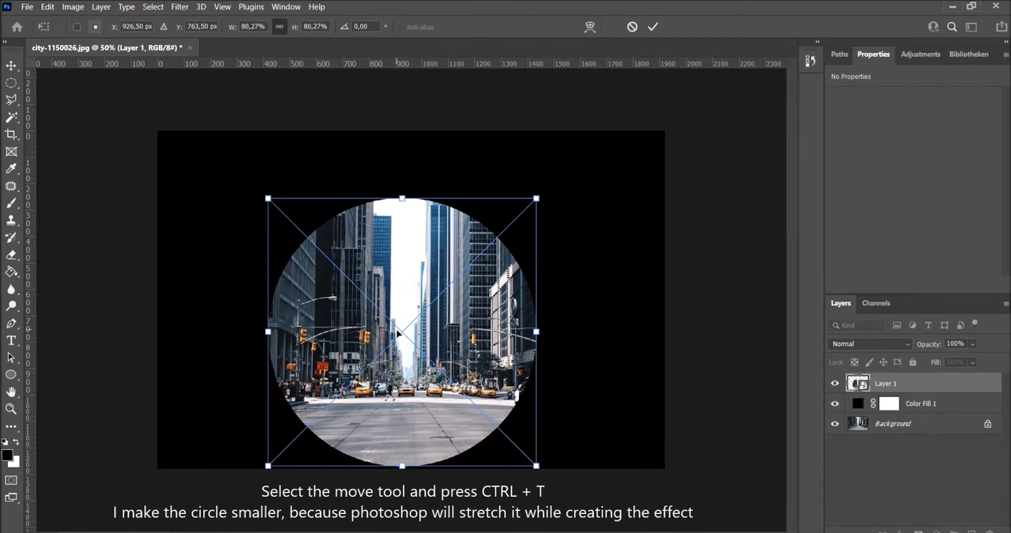Image resolution: width=1011 pixels, height=533 pixels.
Task: Select the Move tool
Action: click(x=11, y=66)
